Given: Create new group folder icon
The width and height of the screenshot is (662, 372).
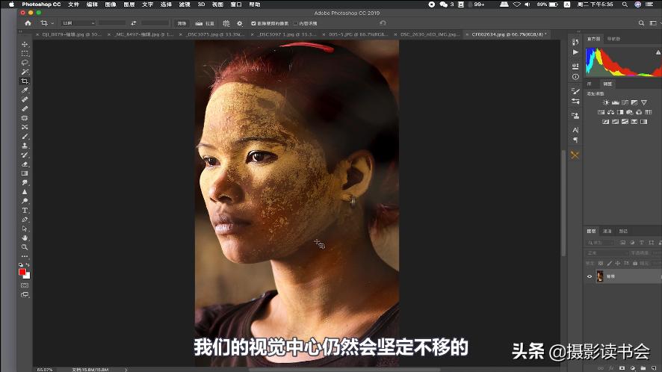Looking at the screenshot, I should [643, 368].
